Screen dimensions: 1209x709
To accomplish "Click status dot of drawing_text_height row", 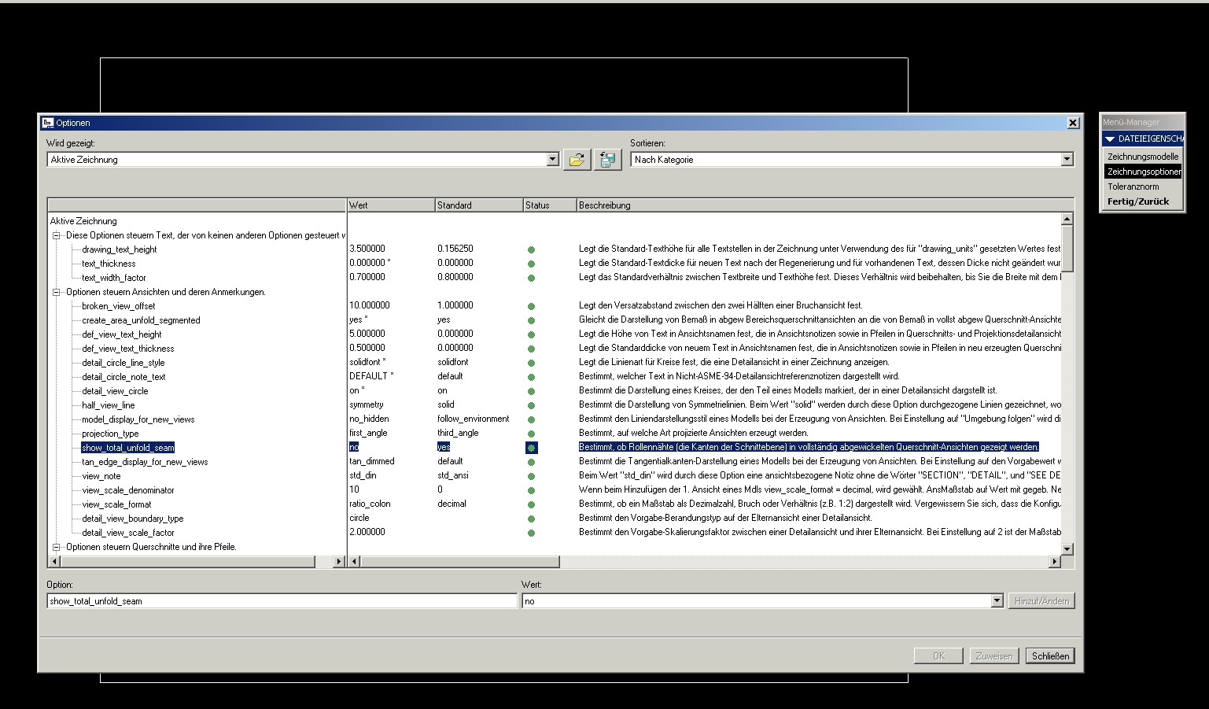I will click(x=532, y=249).
